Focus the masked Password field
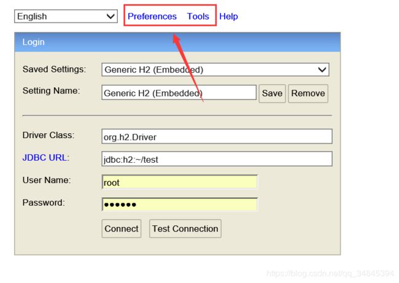The height and width of the screenshot is (283, 399). pos(180,204)
